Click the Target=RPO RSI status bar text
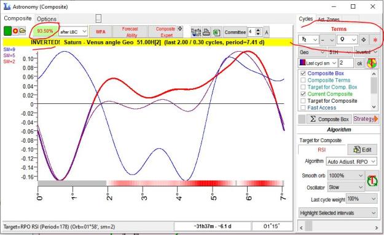 (59, 226)
